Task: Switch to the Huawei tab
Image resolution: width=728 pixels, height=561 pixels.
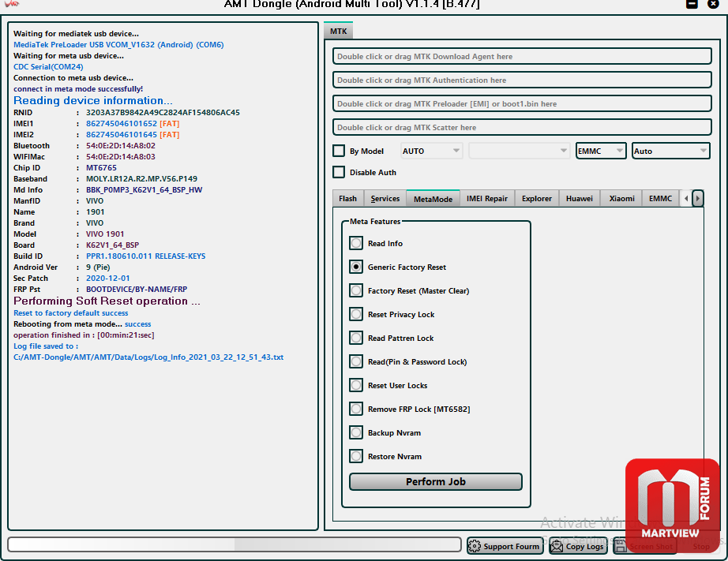Action: (580, 199)
